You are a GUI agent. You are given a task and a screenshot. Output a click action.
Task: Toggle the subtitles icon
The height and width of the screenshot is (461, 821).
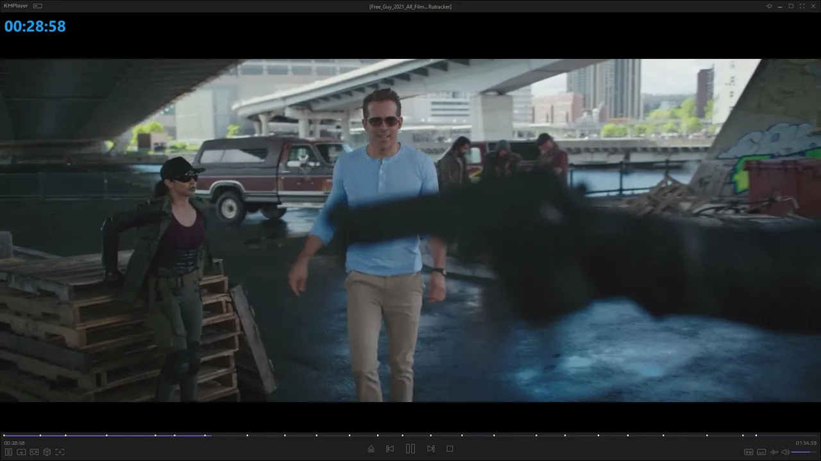pyautogui.click(x=761, y=452)
